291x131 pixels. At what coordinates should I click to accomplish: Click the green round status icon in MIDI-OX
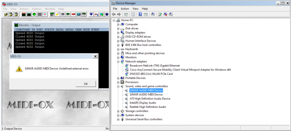34,14
